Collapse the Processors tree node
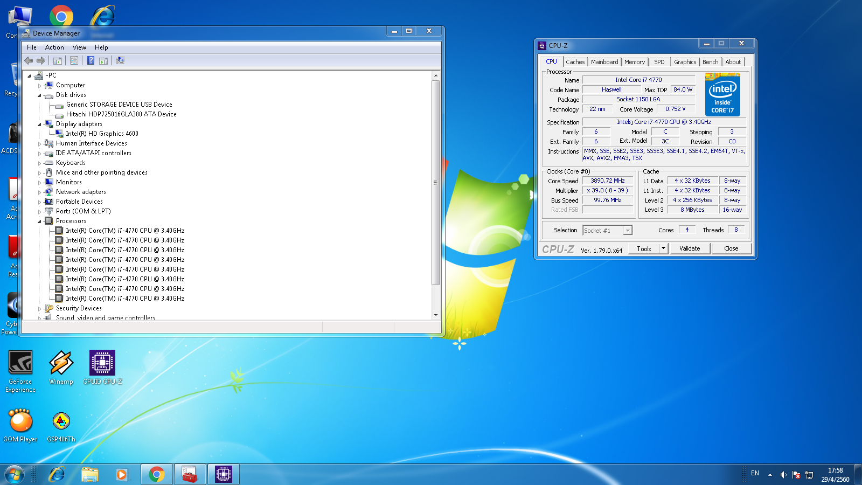 (39, 221)
